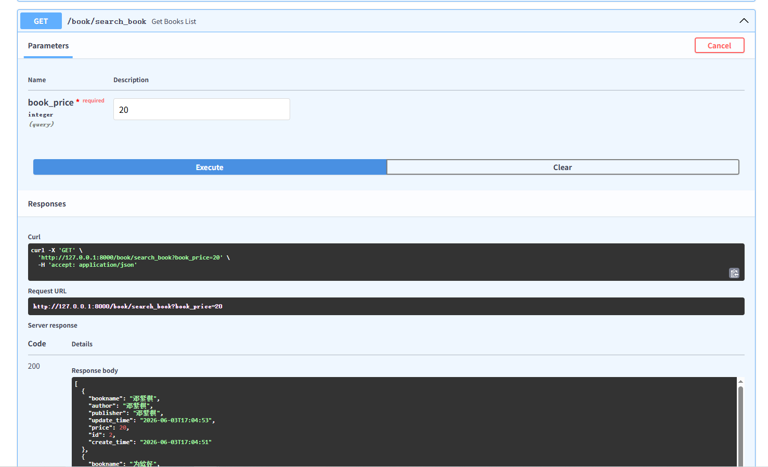Click the 'Response body' label
The height and width of the screenshot is (467, 768).
pyautogui.click(x=95, y=371)
